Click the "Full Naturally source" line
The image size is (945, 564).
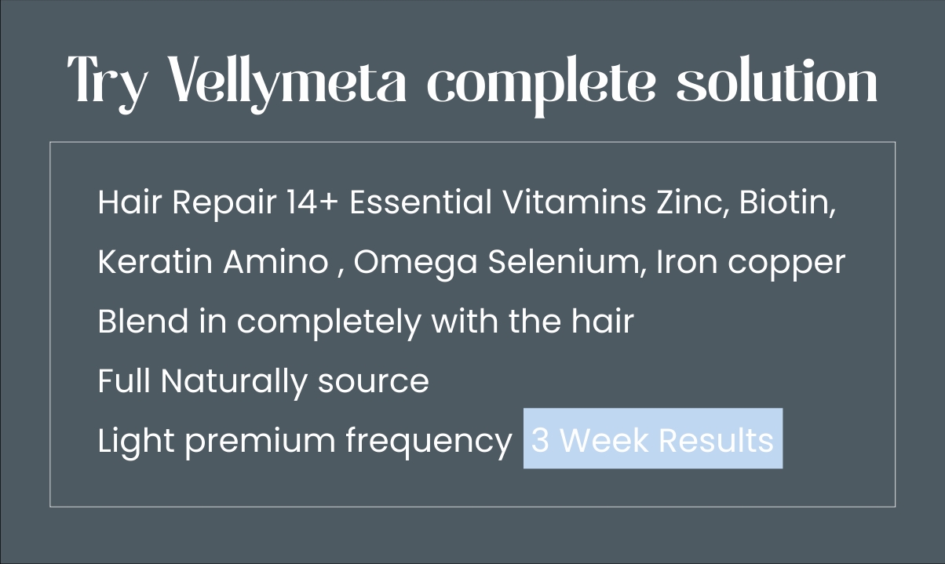tap(263, 381)
